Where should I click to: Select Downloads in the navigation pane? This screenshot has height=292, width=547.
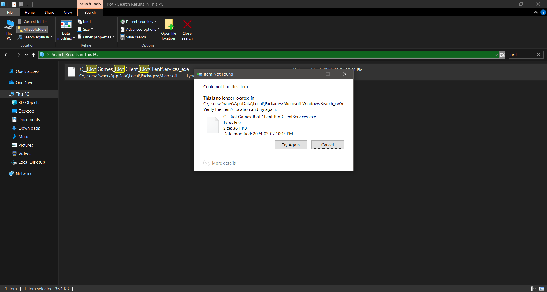point(29,128)
